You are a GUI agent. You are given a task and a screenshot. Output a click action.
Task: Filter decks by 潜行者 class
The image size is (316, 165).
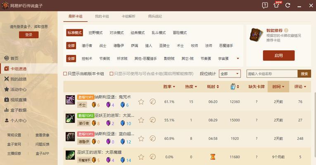(x=87, y=46)
